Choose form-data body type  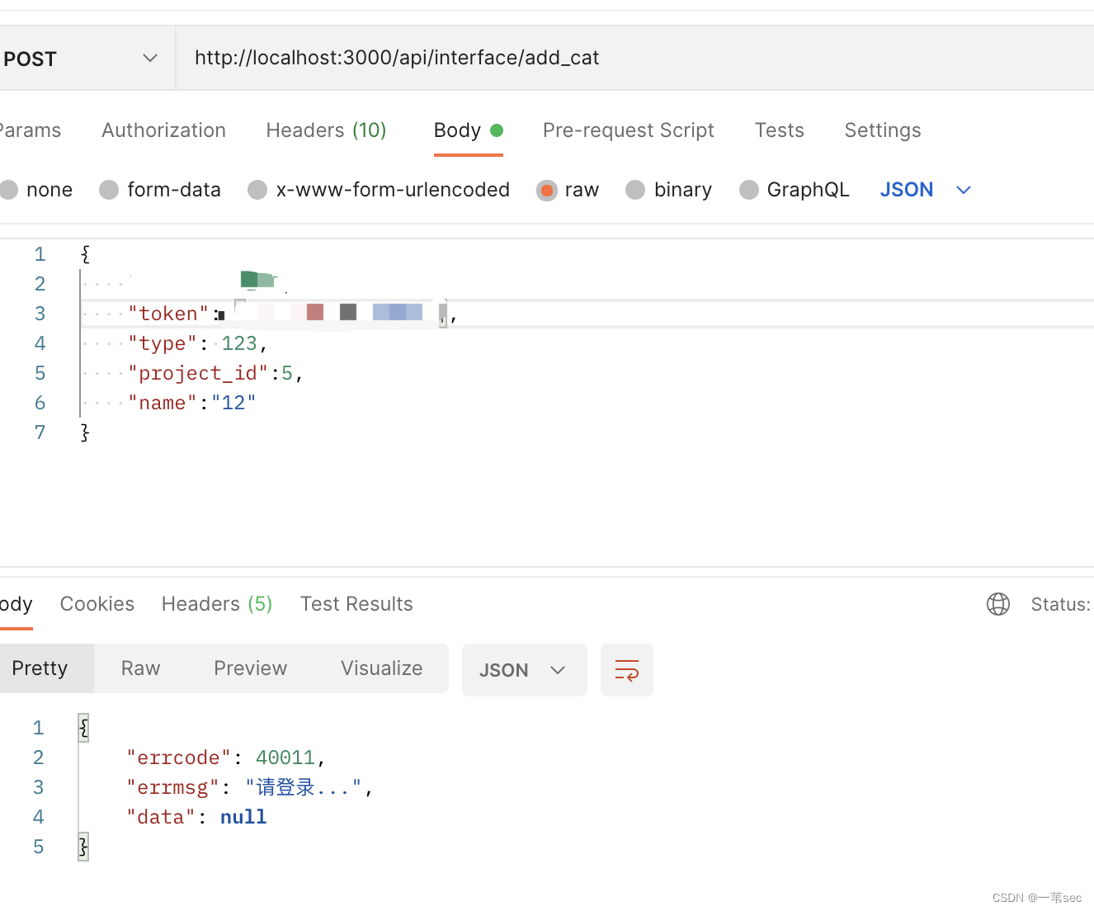tap(160, 190)
